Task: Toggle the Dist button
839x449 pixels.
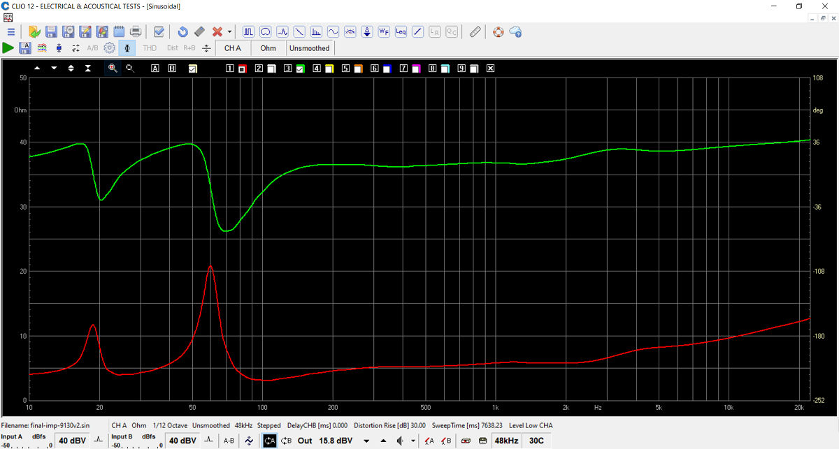Action: [x=173, y=48]
